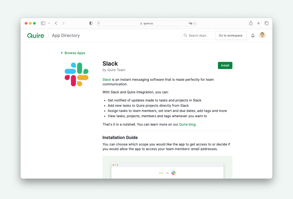Go back with the browser back arrow
This screenshot has height=199, width=293.
(x=56, y=23)
